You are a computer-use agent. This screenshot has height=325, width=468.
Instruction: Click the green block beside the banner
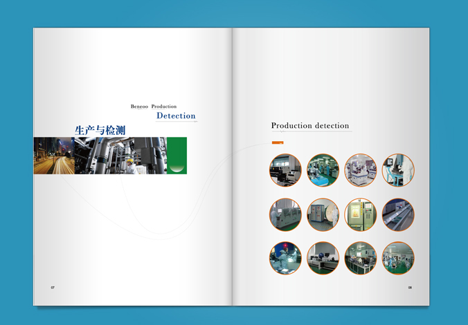177,156
